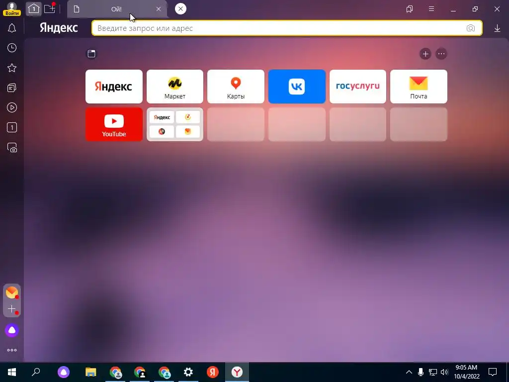Open the YouTube tile
The height and width of the screenshot is (382, 509).
(x=114, y=124)
